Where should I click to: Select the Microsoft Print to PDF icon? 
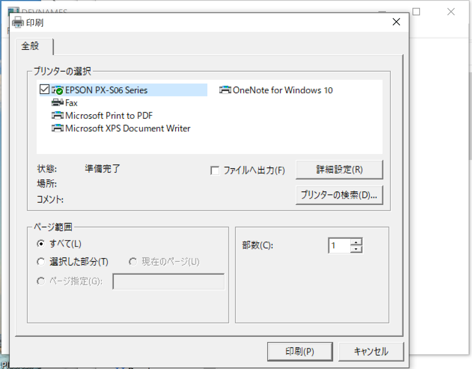57,115
